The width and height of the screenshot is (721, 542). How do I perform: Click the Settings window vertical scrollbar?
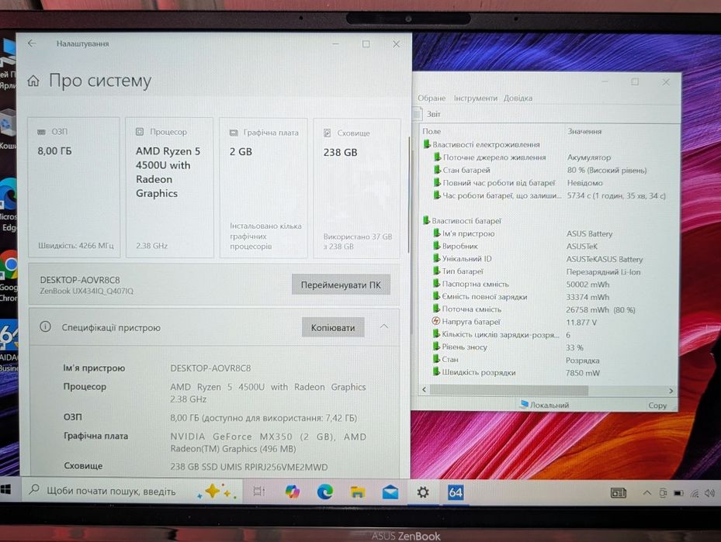pos(408,195)
